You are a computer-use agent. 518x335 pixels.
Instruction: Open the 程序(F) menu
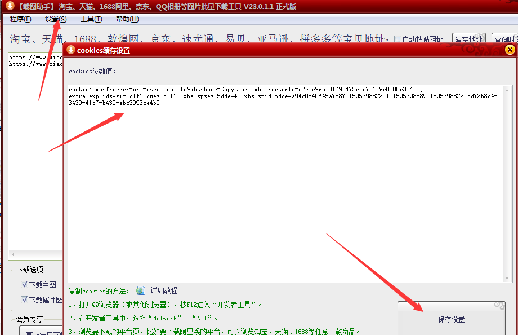[x=20, y=19]
